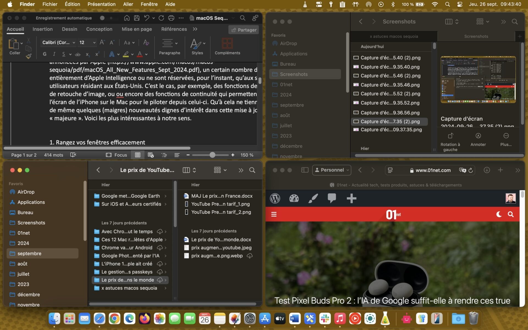528x330 pixels.
Task: Toggle superscript formatting in Word
Action: point(97,54)
